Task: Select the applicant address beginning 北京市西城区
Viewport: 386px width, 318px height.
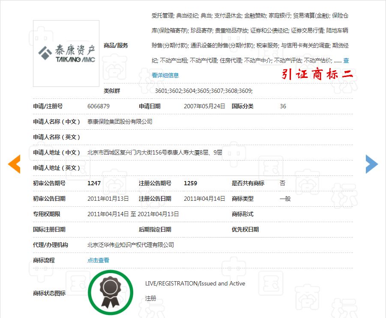Action: pyautogui.click(x=155, y=152)
